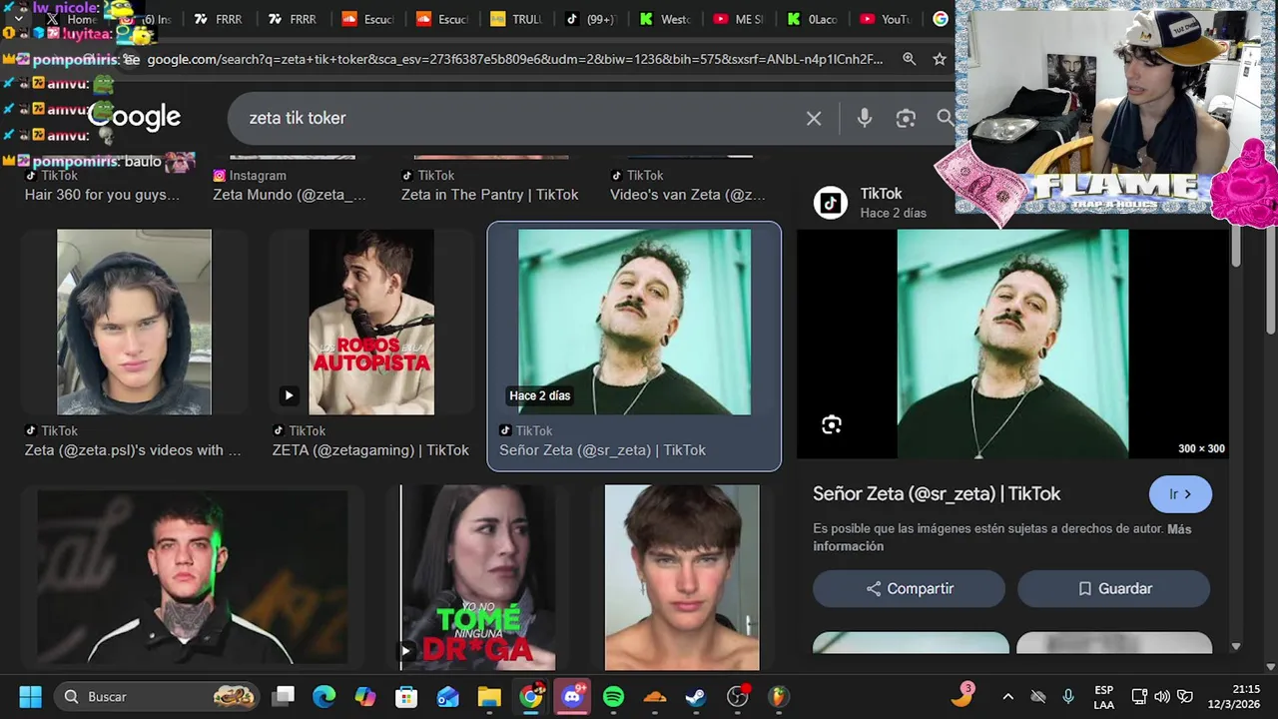Open Microsoft Store from the taskbar
The height and width of the screenshot is (719, 1278).
[406, 696]
